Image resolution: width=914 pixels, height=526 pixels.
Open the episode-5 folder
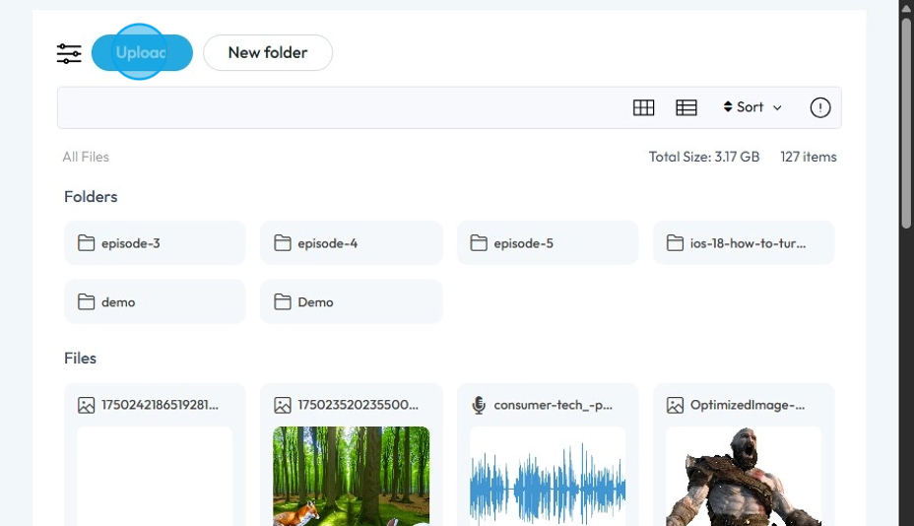[x=548, y=243]
